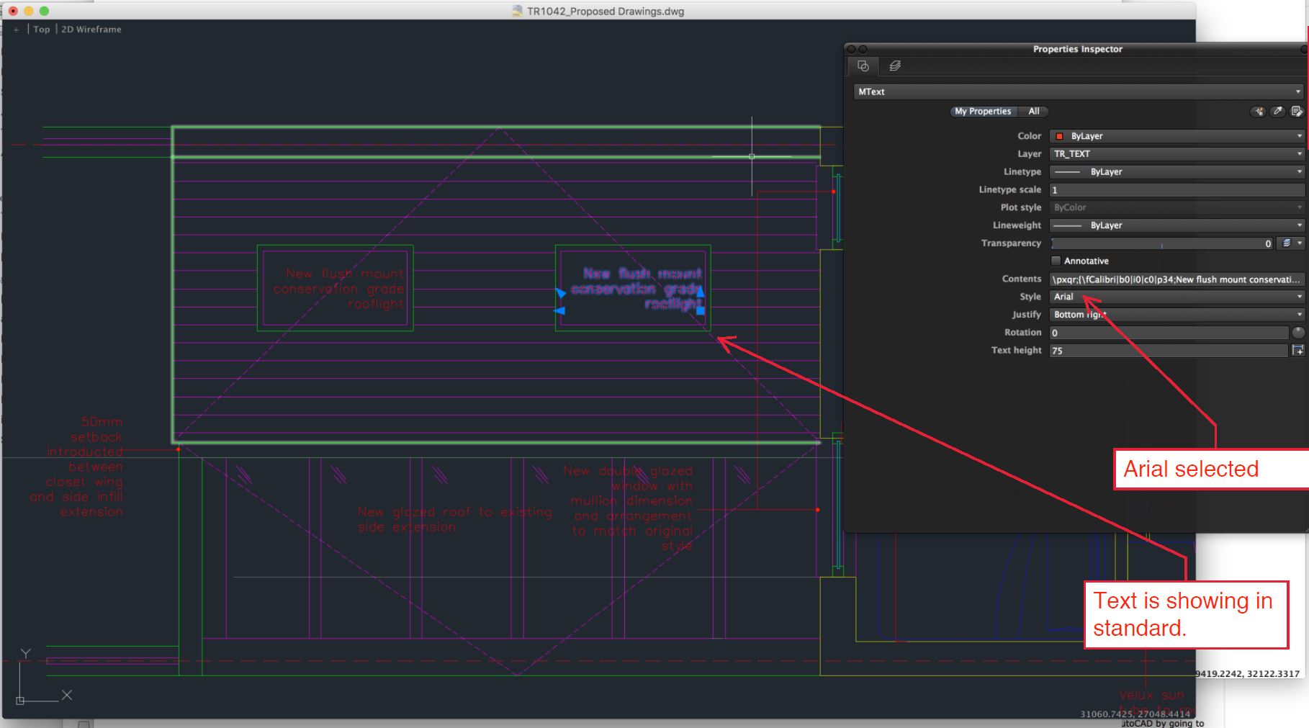Click the Contents text field
Image resolution: width=1309 pixels, height=728 pixels.
(1177, 279)
